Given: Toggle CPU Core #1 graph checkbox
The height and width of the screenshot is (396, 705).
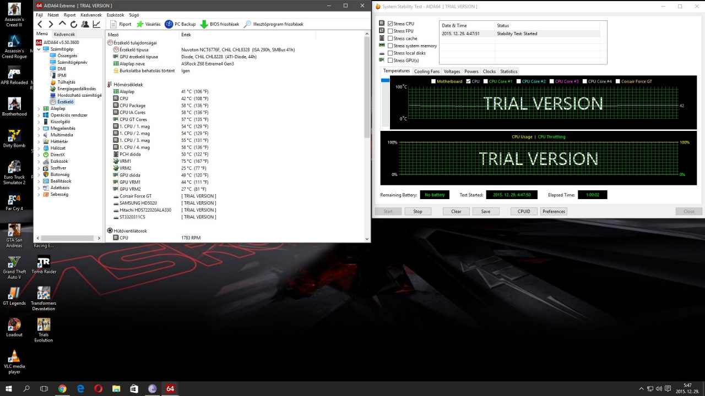Looking at the screenshot, I should (485, 81).
